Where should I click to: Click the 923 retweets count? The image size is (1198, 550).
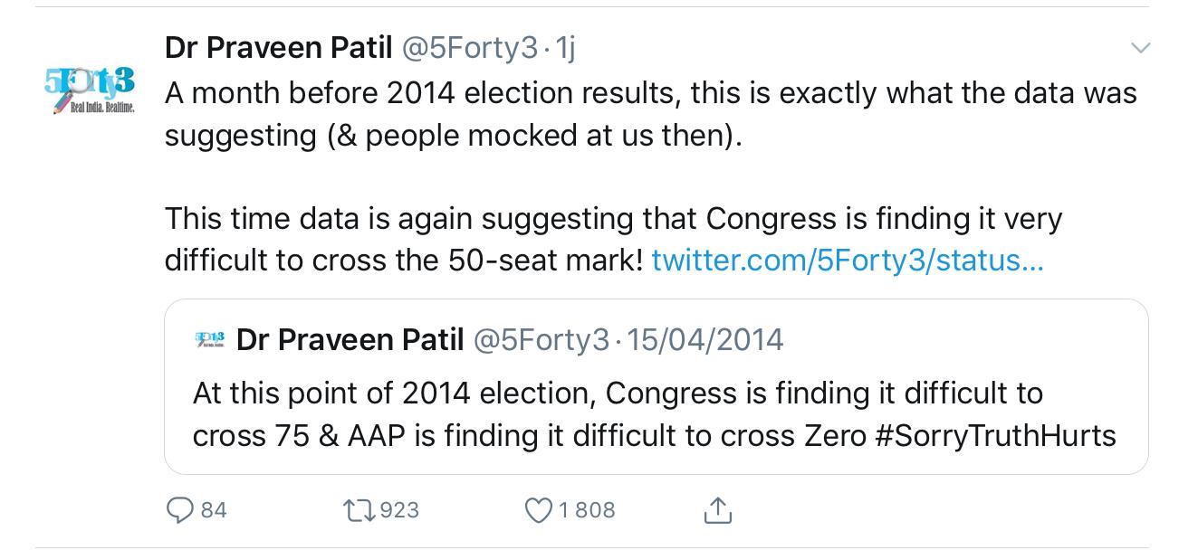400,511
